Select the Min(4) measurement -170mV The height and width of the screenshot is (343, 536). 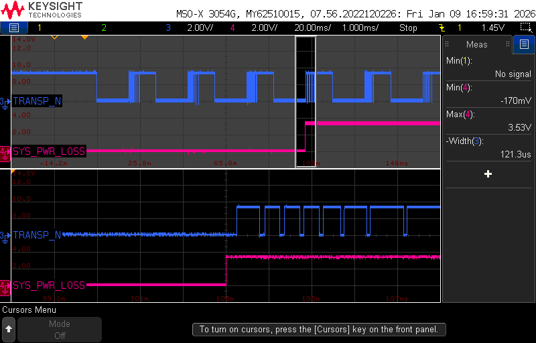click(488, 94)
